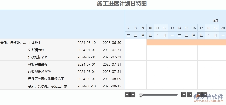This screenshot has width=226, height=105.
Task: Zoom out the Gantt chart with minus
Action: [x=205, y=95]
